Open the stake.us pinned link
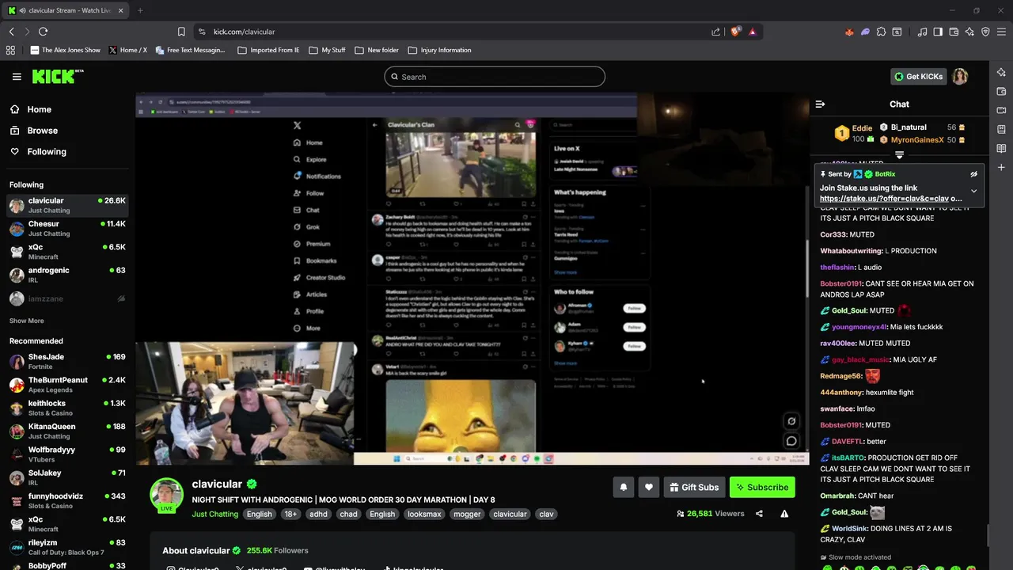The image size is (1013, 570). click(890, 199)
